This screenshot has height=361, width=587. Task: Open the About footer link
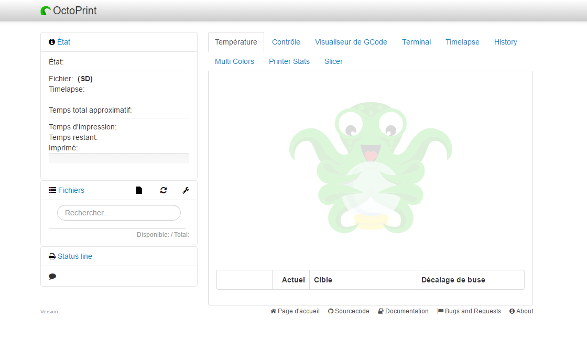point(525,311)
